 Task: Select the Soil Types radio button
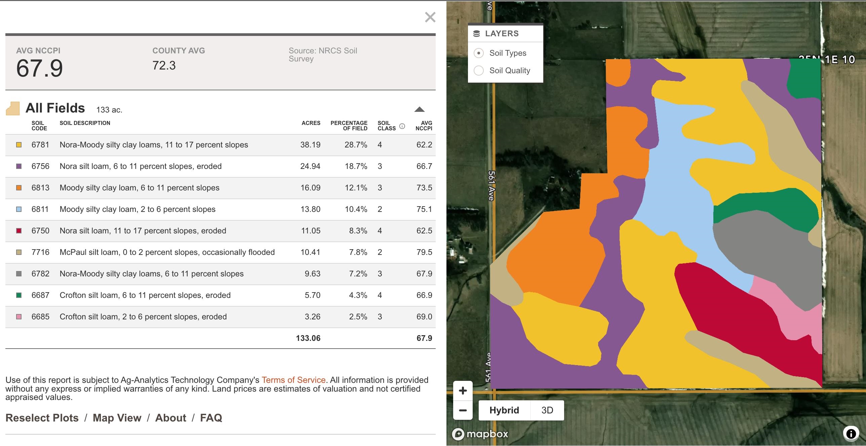pyautogui.click(x=478, y=53)
